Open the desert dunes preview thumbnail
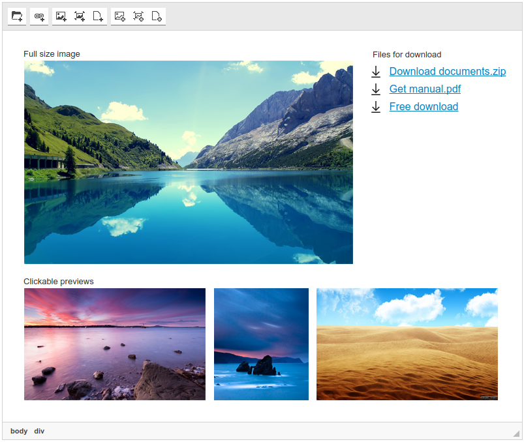The image size is (524, 442). tap(407, 344)
